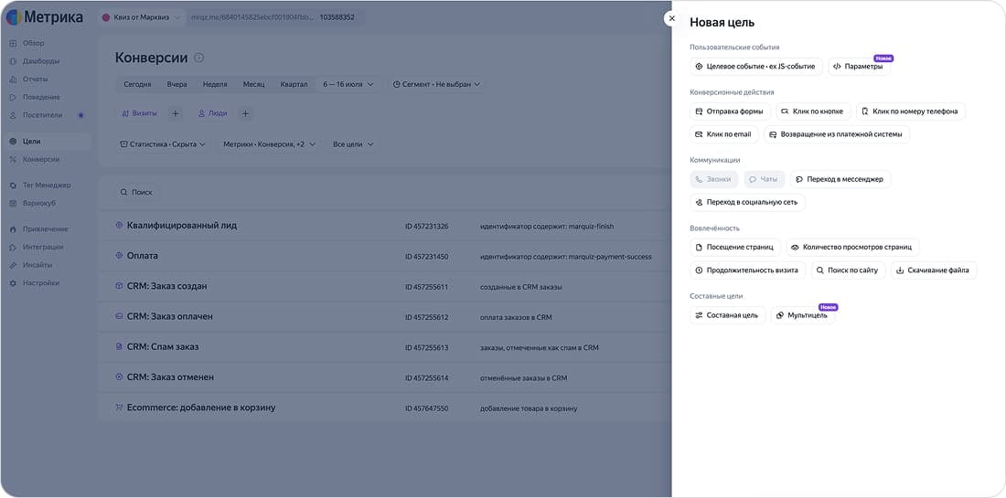Choose Переход в социальную сеть goal
Screen dimensions: 1006x498
pyautogui.click(x=747, y=202)
